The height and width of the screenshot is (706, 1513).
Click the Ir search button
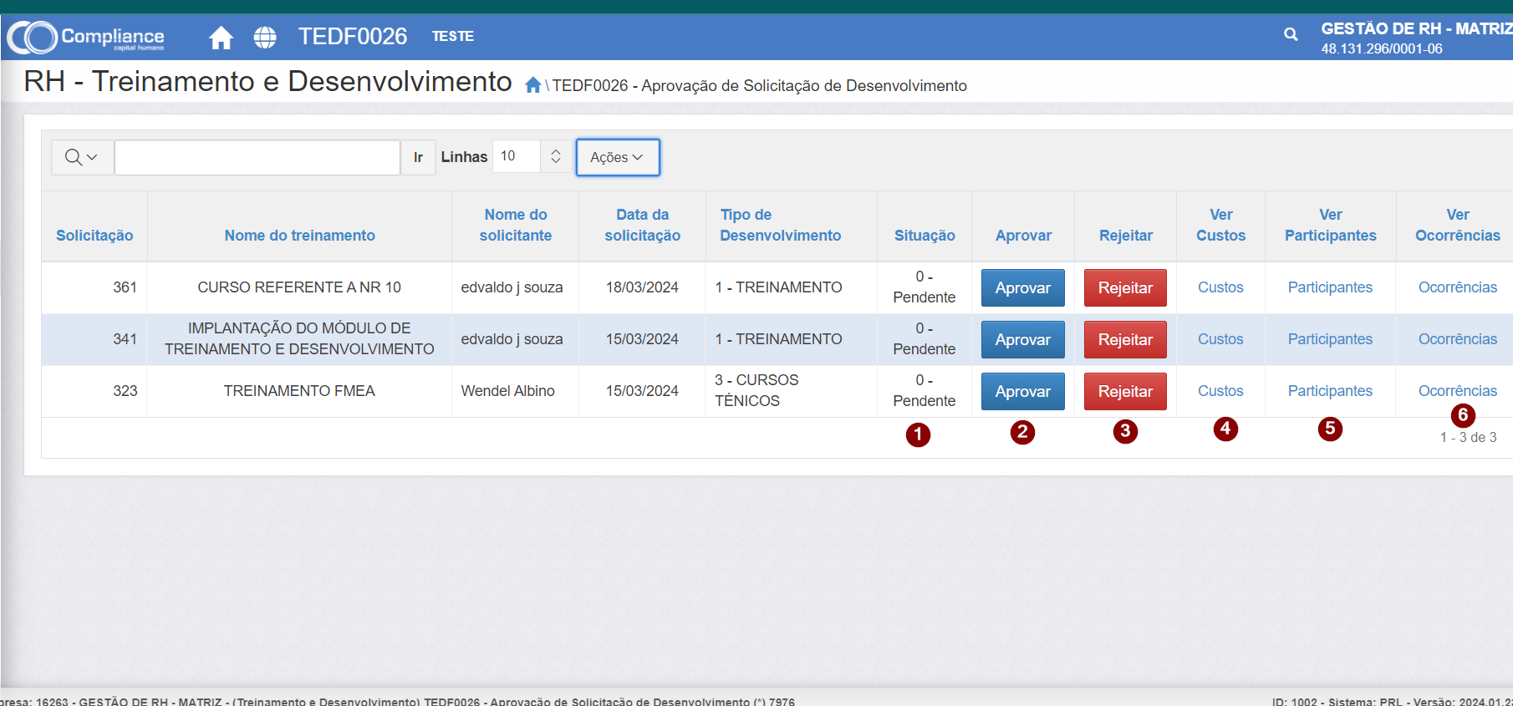pyautogui.click(x=418, y=157)
